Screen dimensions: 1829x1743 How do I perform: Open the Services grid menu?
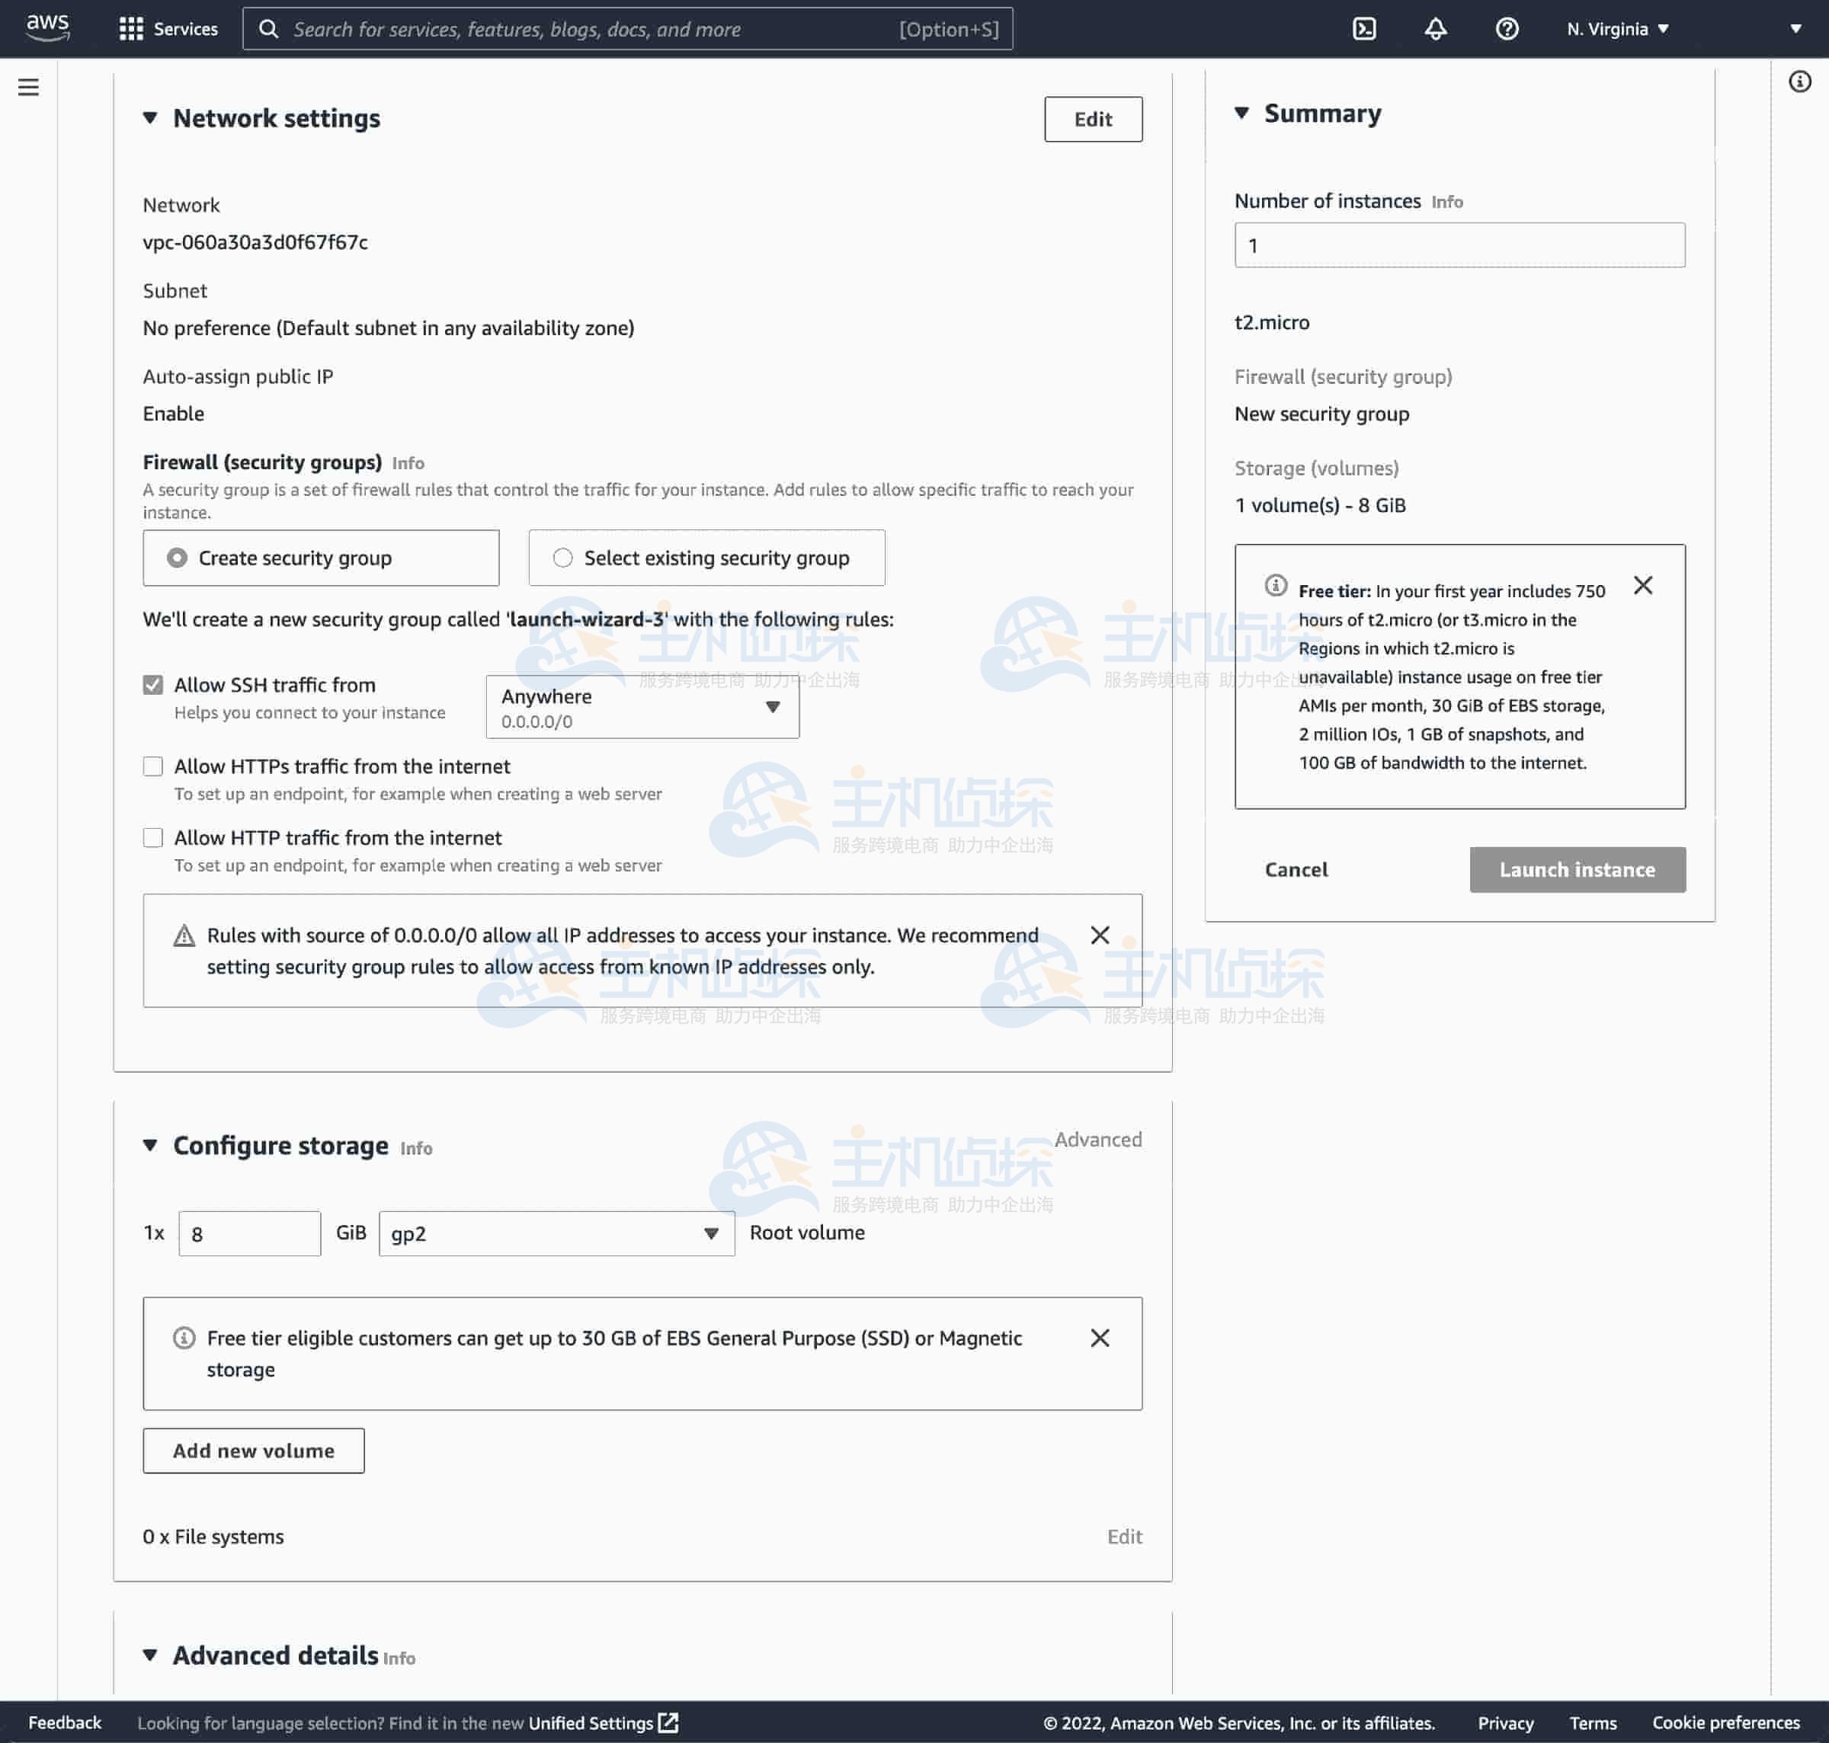pos(168,29)
